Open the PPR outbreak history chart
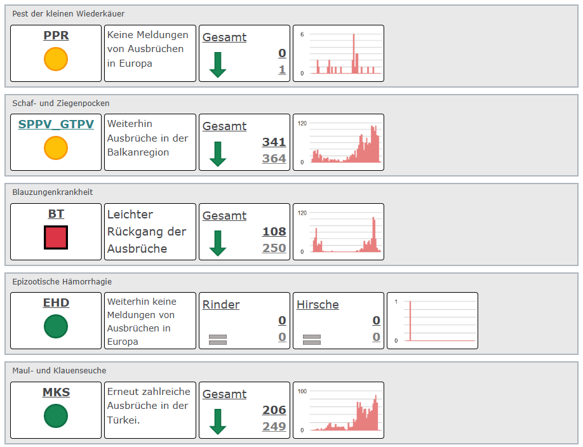 coord(338,53)
